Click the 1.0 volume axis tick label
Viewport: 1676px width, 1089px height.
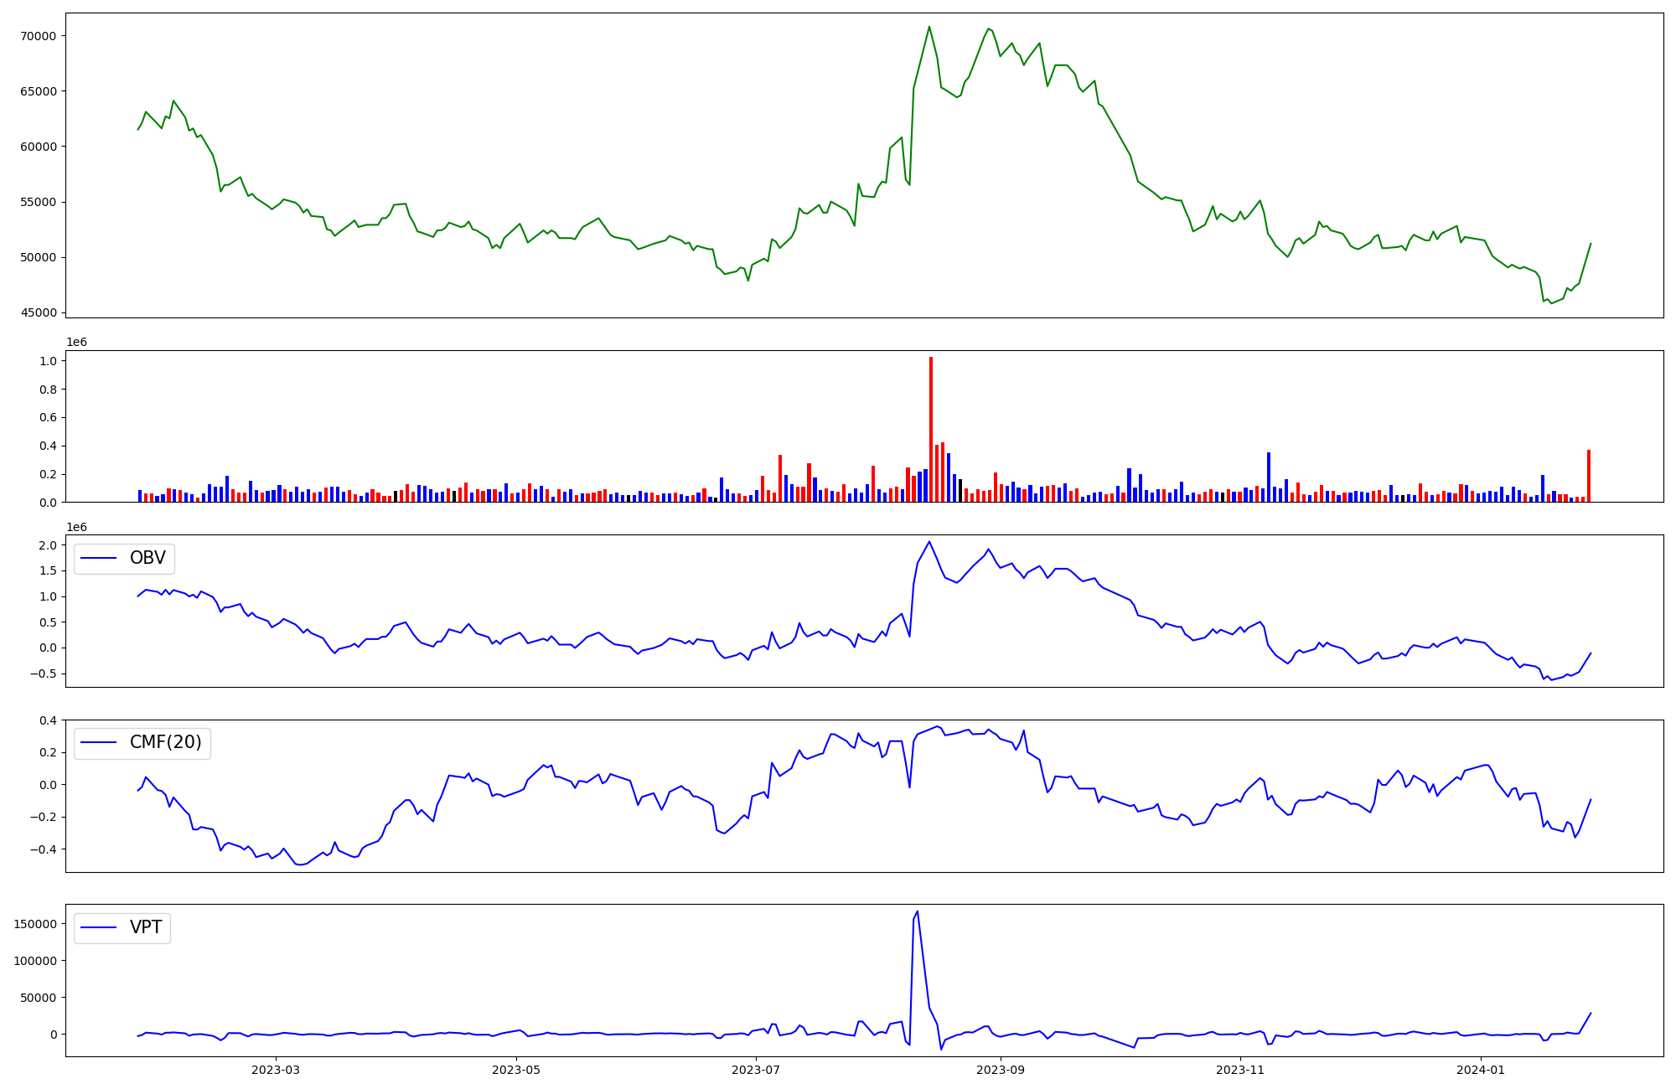(x=48, y=361)
